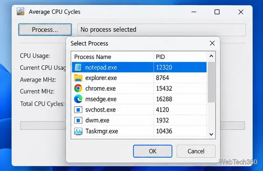Click the process list scrollbar thumb
This screenshot has width=263, height=171.
click(x=211, y=82)
